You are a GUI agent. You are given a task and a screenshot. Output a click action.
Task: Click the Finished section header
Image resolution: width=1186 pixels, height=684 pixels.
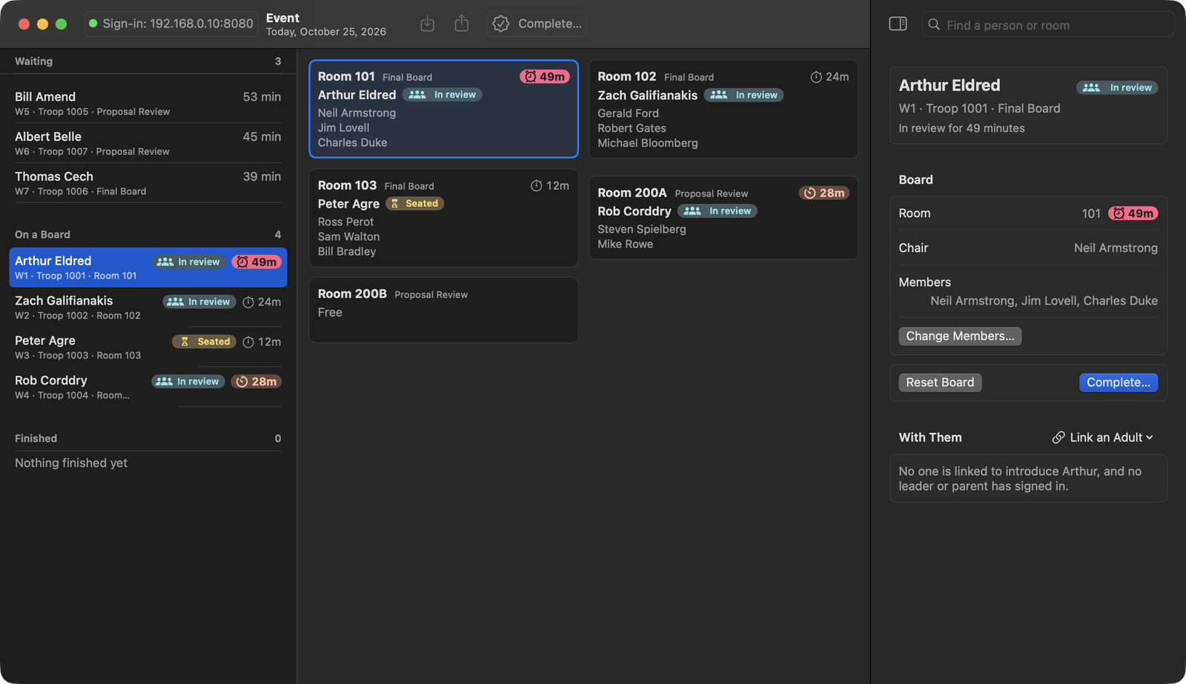(148, 439)
